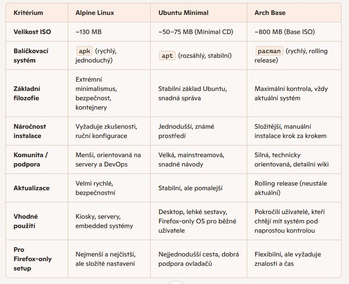
Task: Click the Aktualizace row label
Action: tap(31, 188)
